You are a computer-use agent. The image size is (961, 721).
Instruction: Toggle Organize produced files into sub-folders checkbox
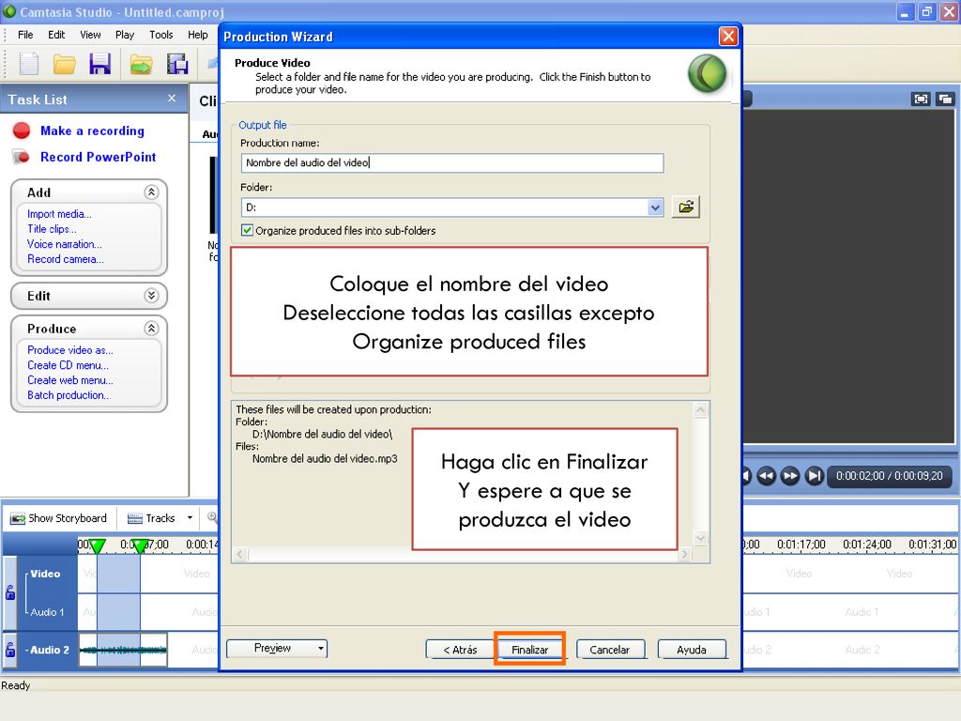pyautogui.click(x=247, y=231)
